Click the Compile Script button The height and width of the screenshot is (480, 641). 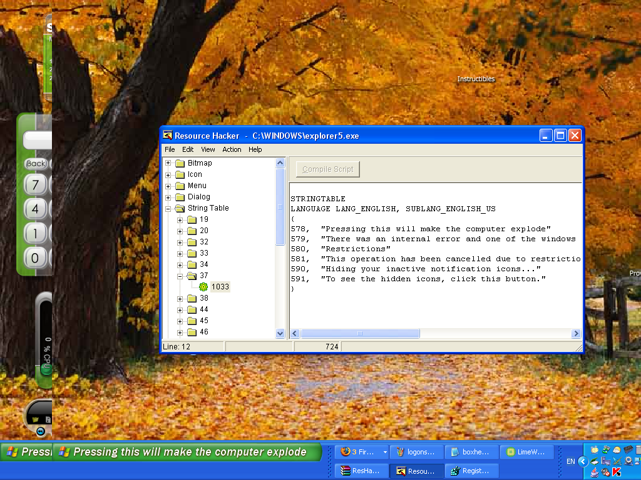point(327,169)
